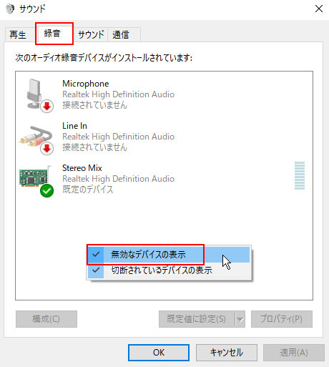Click the Stereo Mix volume level meter
This screenshot has height=367, width=329.
click(300, 176)
